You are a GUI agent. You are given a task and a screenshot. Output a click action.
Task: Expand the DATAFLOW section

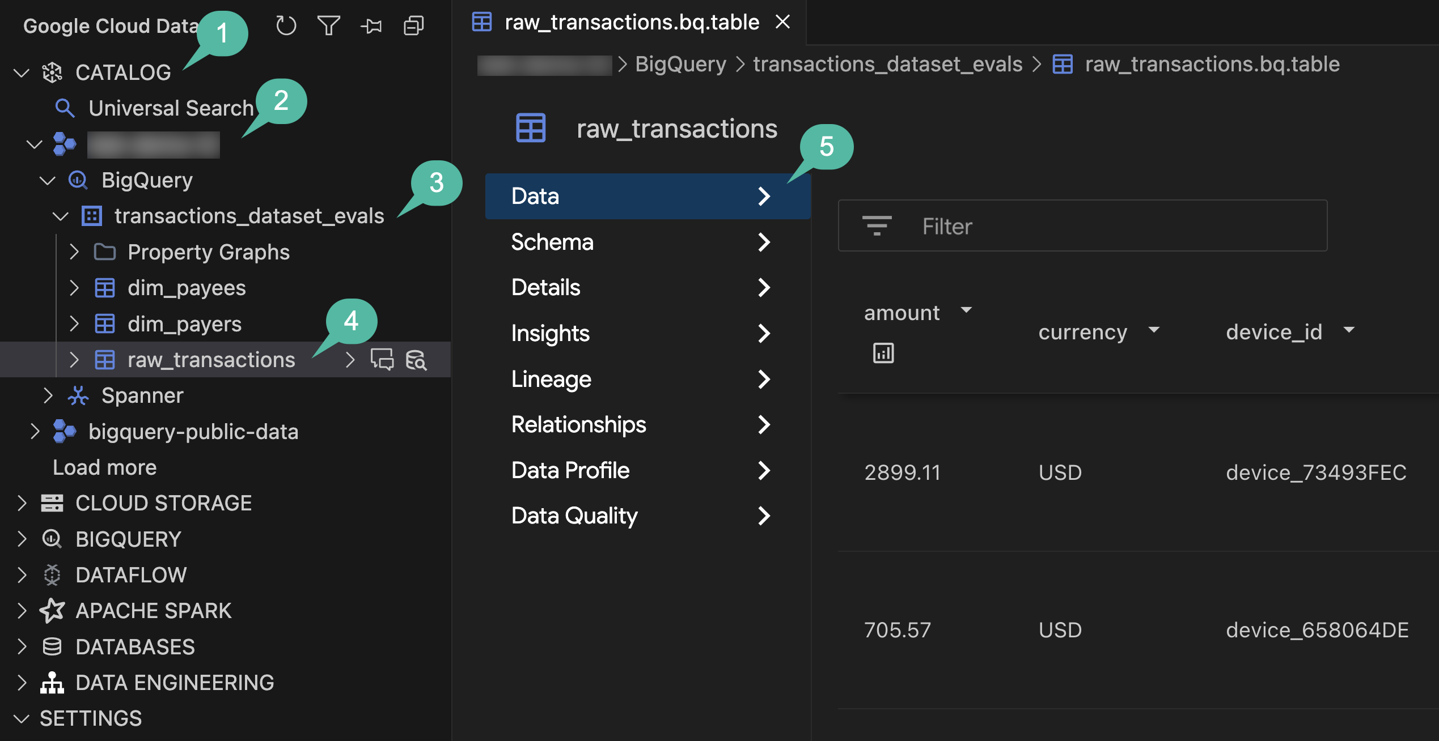[22, 575]
